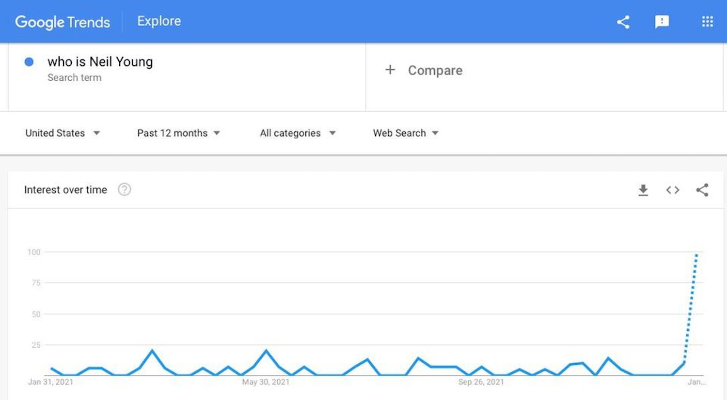Image resolution: width=727 pixels, height=400 pixels.
Task: Click the May 30, 2021 chart peak
Action: pyautogui.click(x=266, y=350)
